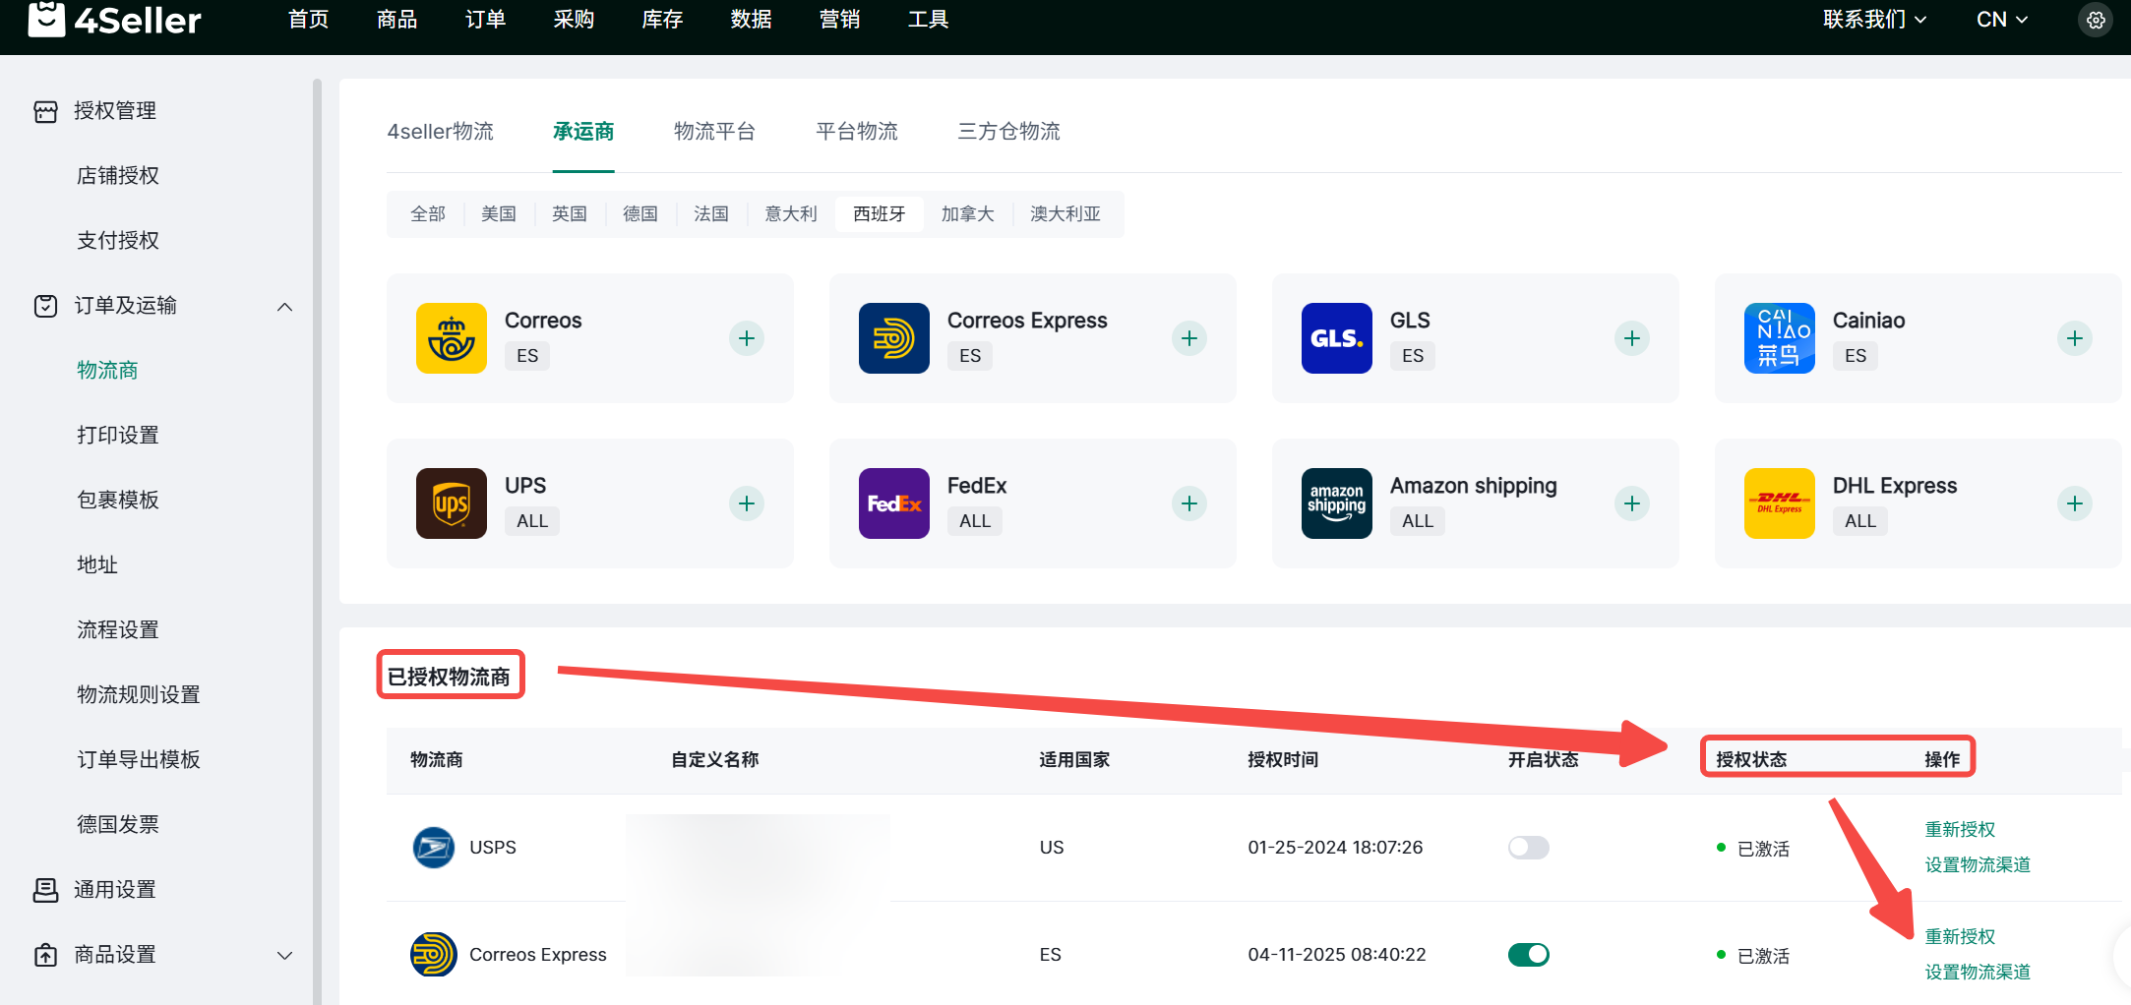Open settings gear in top bar
Viewport: 2131px width, 1005px height.
(x=2096, y=20)
